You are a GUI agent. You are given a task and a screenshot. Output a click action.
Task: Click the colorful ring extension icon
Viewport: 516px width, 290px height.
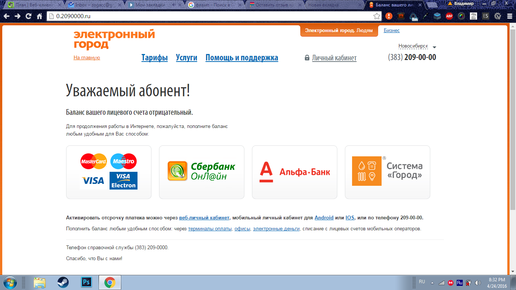pyautogui.click(x=461, y=16)
